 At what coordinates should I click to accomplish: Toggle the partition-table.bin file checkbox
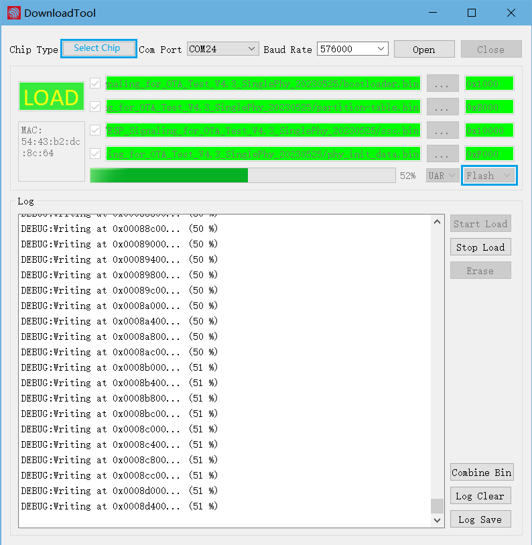[95, 107]
